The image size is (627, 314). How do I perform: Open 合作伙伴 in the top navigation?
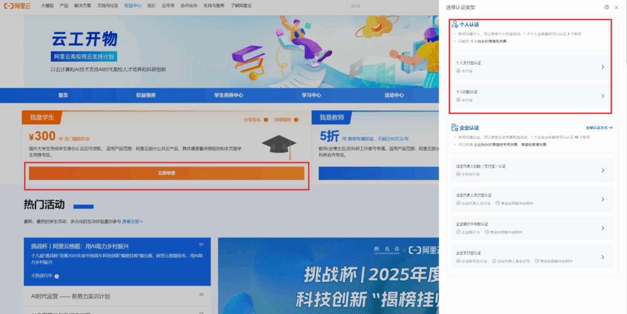pos(189,6)
